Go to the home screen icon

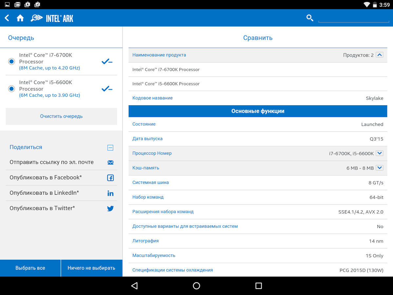[x=20, y=18]
